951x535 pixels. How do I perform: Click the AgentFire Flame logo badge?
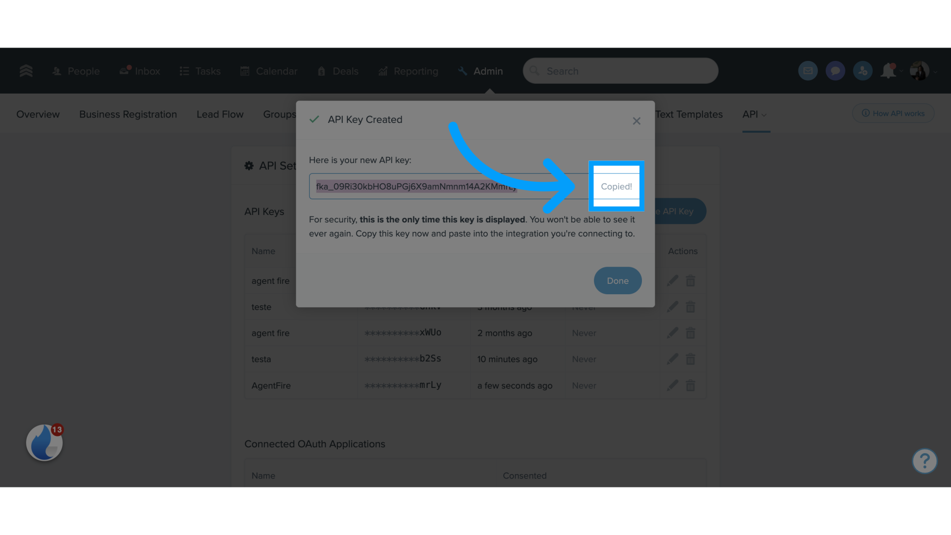point(44,443)
